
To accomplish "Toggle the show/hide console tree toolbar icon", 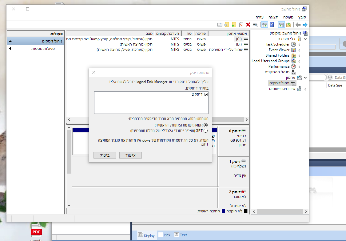I will click(281, 25).
